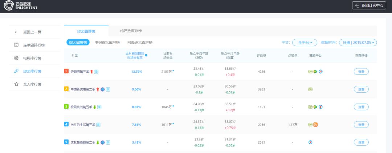
Task: Click Youku icon in 这就是街舞第二季 row
Action: pos(310,142)
